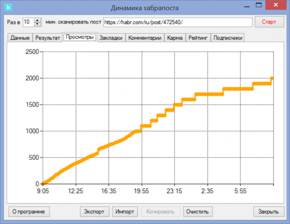Viewport: 290px width, 224px height.
Task: Click the Импорт button
Action: [x=125, y=211]
